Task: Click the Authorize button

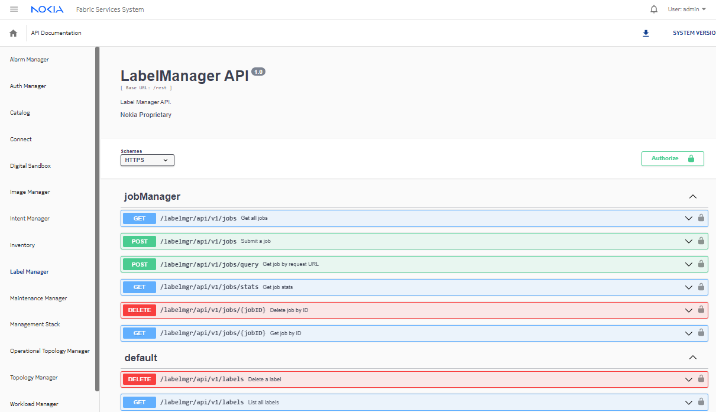Action: (673, 158)
